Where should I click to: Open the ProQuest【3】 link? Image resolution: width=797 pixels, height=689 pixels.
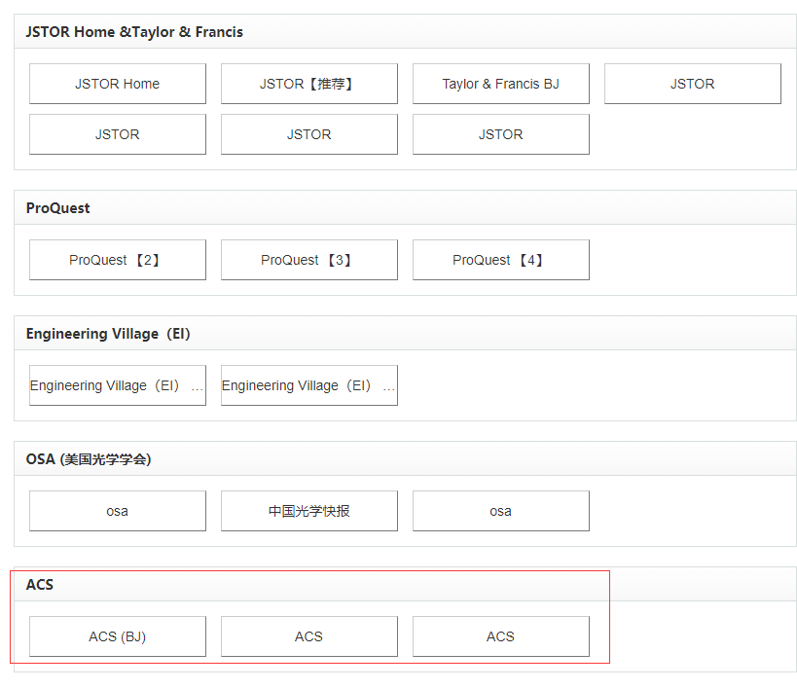coord(309,260)
